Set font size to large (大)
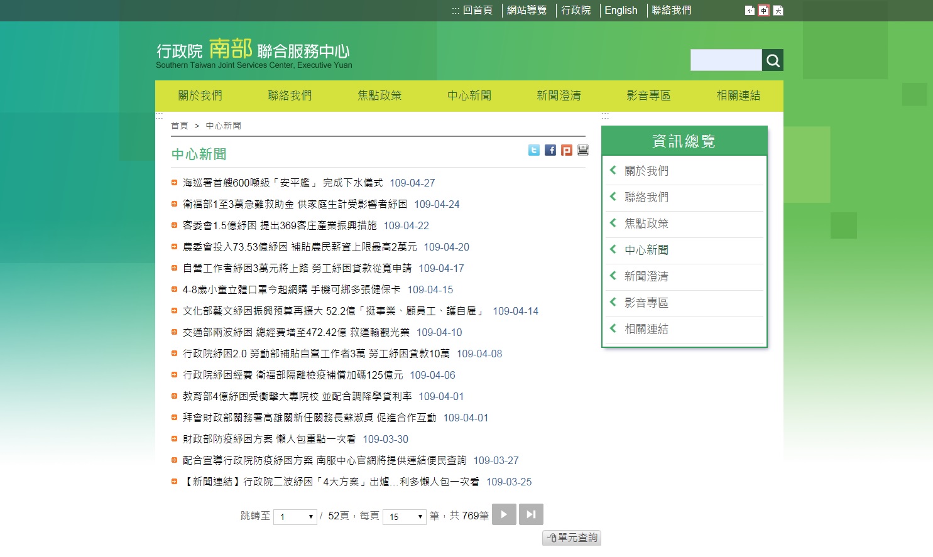This screenshot has width=933, height=557. 778,11
